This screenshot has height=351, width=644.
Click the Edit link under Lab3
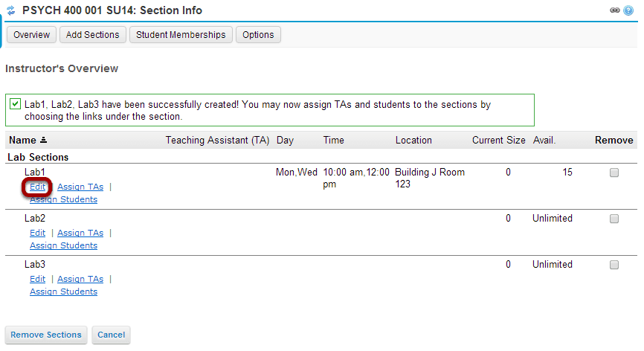(37, 279)
